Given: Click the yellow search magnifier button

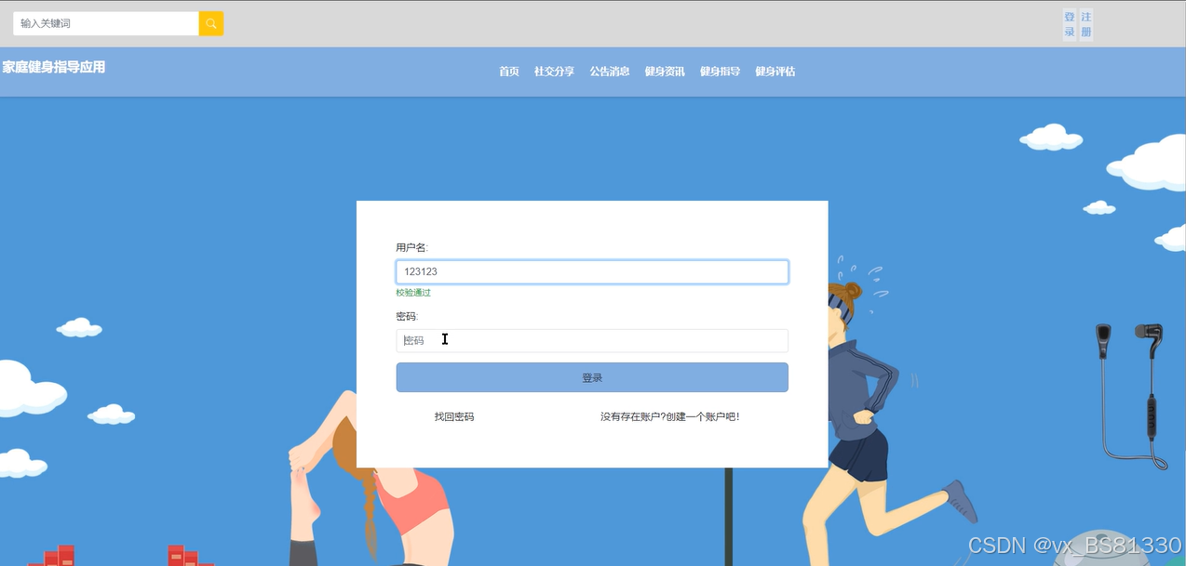Looking at the screenshot, I should click(x=211, y=23).
